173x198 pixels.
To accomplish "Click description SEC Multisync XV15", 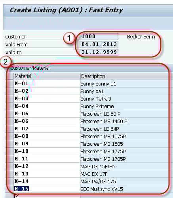I will click(x=102, y=189).
